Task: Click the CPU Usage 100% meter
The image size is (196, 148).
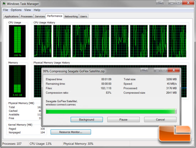Action: click(x=17, y=41)
